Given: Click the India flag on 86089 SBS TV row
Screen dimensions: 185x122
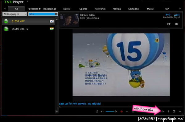Looking at the screenshot, I should [x=51, y=29].
